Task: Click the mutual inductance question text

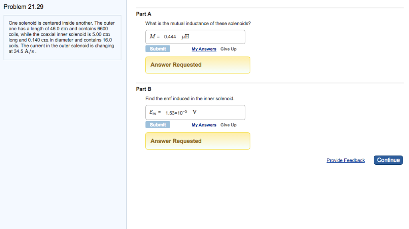Action: [x=198, y=24]
